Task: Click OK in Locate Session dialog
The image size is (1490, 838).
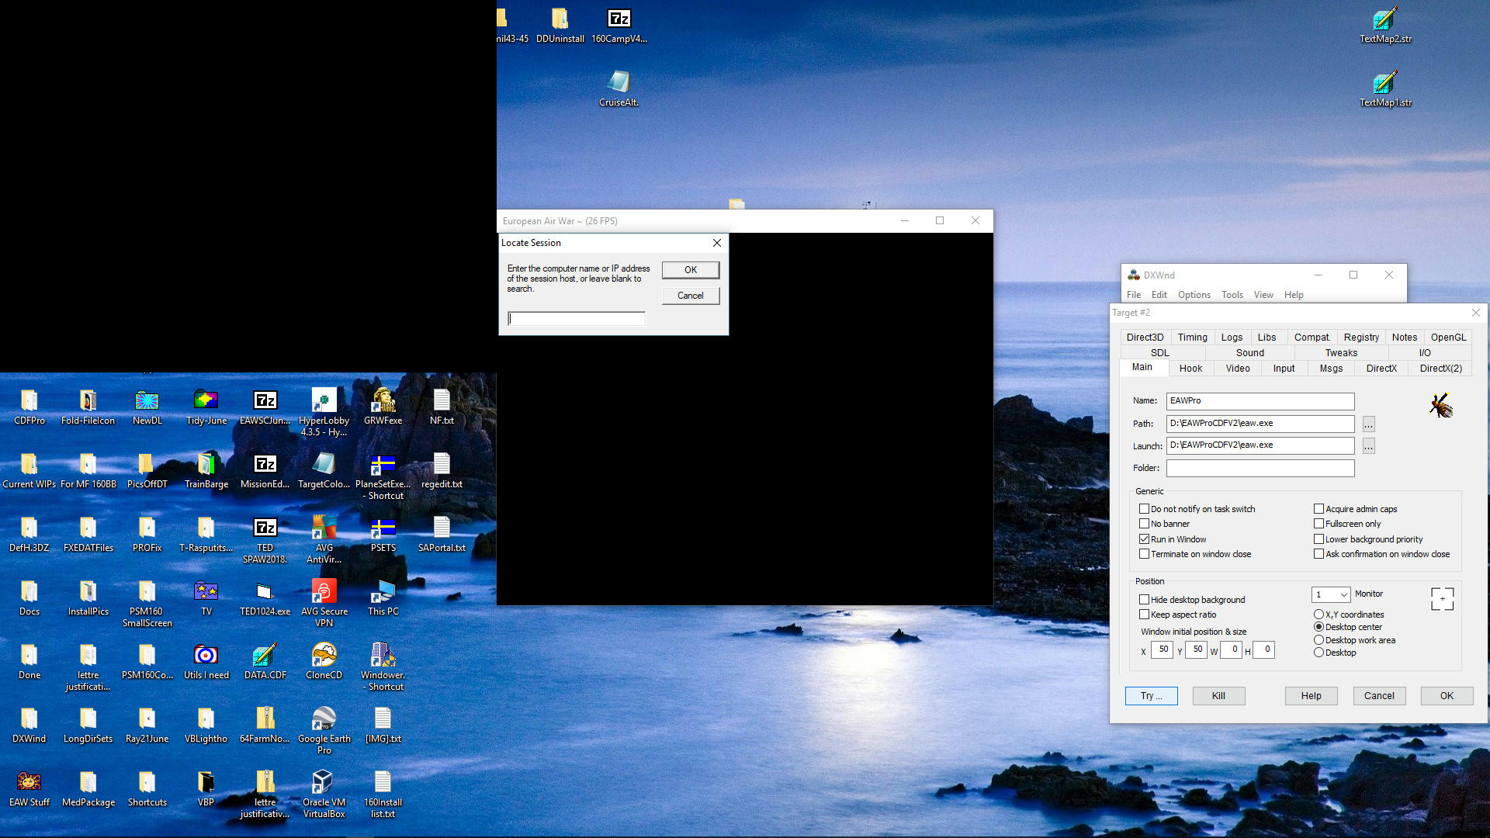Action: point(691,270)
